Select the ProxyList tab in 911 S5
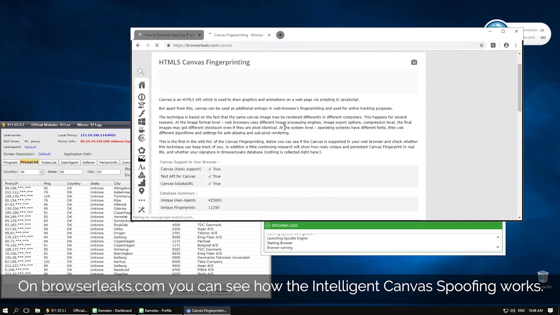Screen dimensions: 560x315 (x=29, y=162)
